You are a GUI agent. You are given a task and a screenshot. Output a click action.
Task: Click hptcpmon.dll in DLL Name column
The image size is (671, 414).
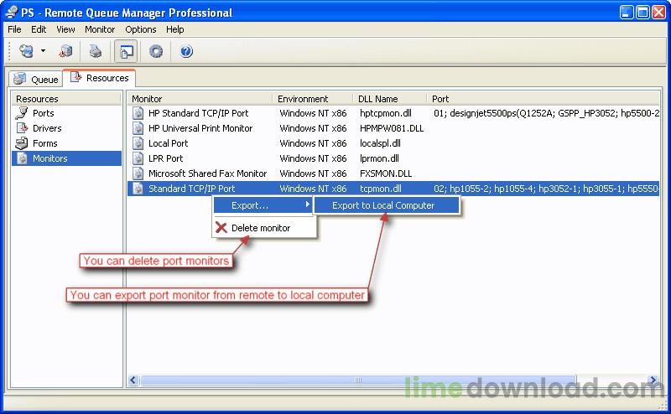pyautogui.click(x=386, y=113)
